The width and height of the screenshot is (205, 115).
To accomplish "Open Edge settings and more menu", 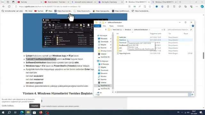I will coord(197,6).
